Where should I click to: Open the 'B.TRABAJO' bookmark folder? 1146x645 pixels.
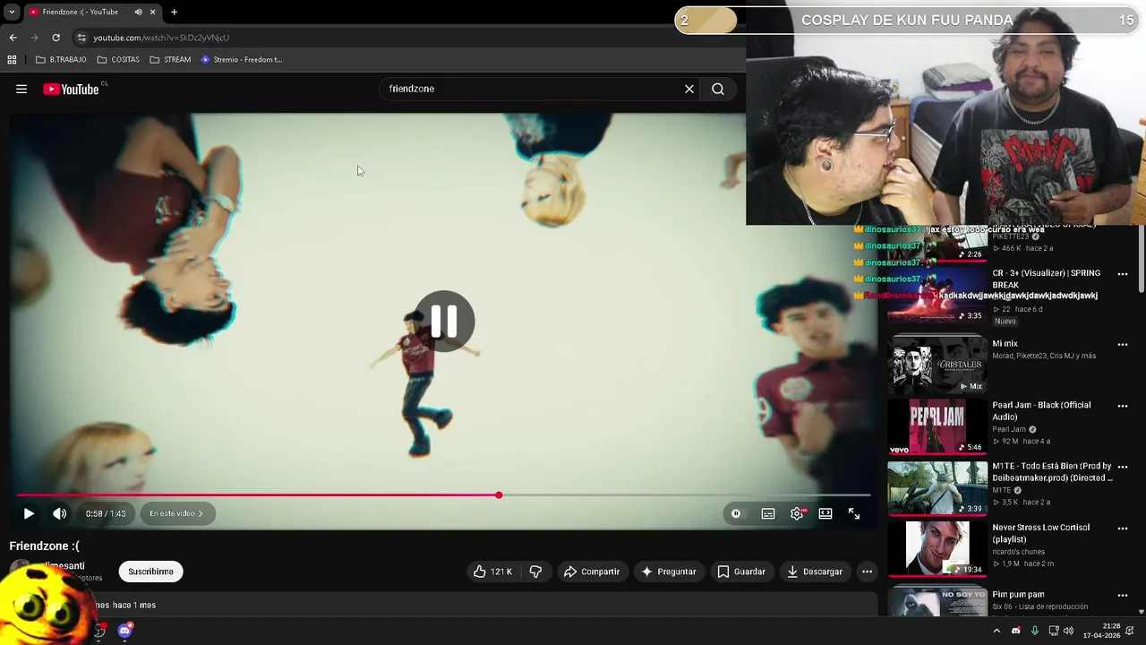click(61, 60)
